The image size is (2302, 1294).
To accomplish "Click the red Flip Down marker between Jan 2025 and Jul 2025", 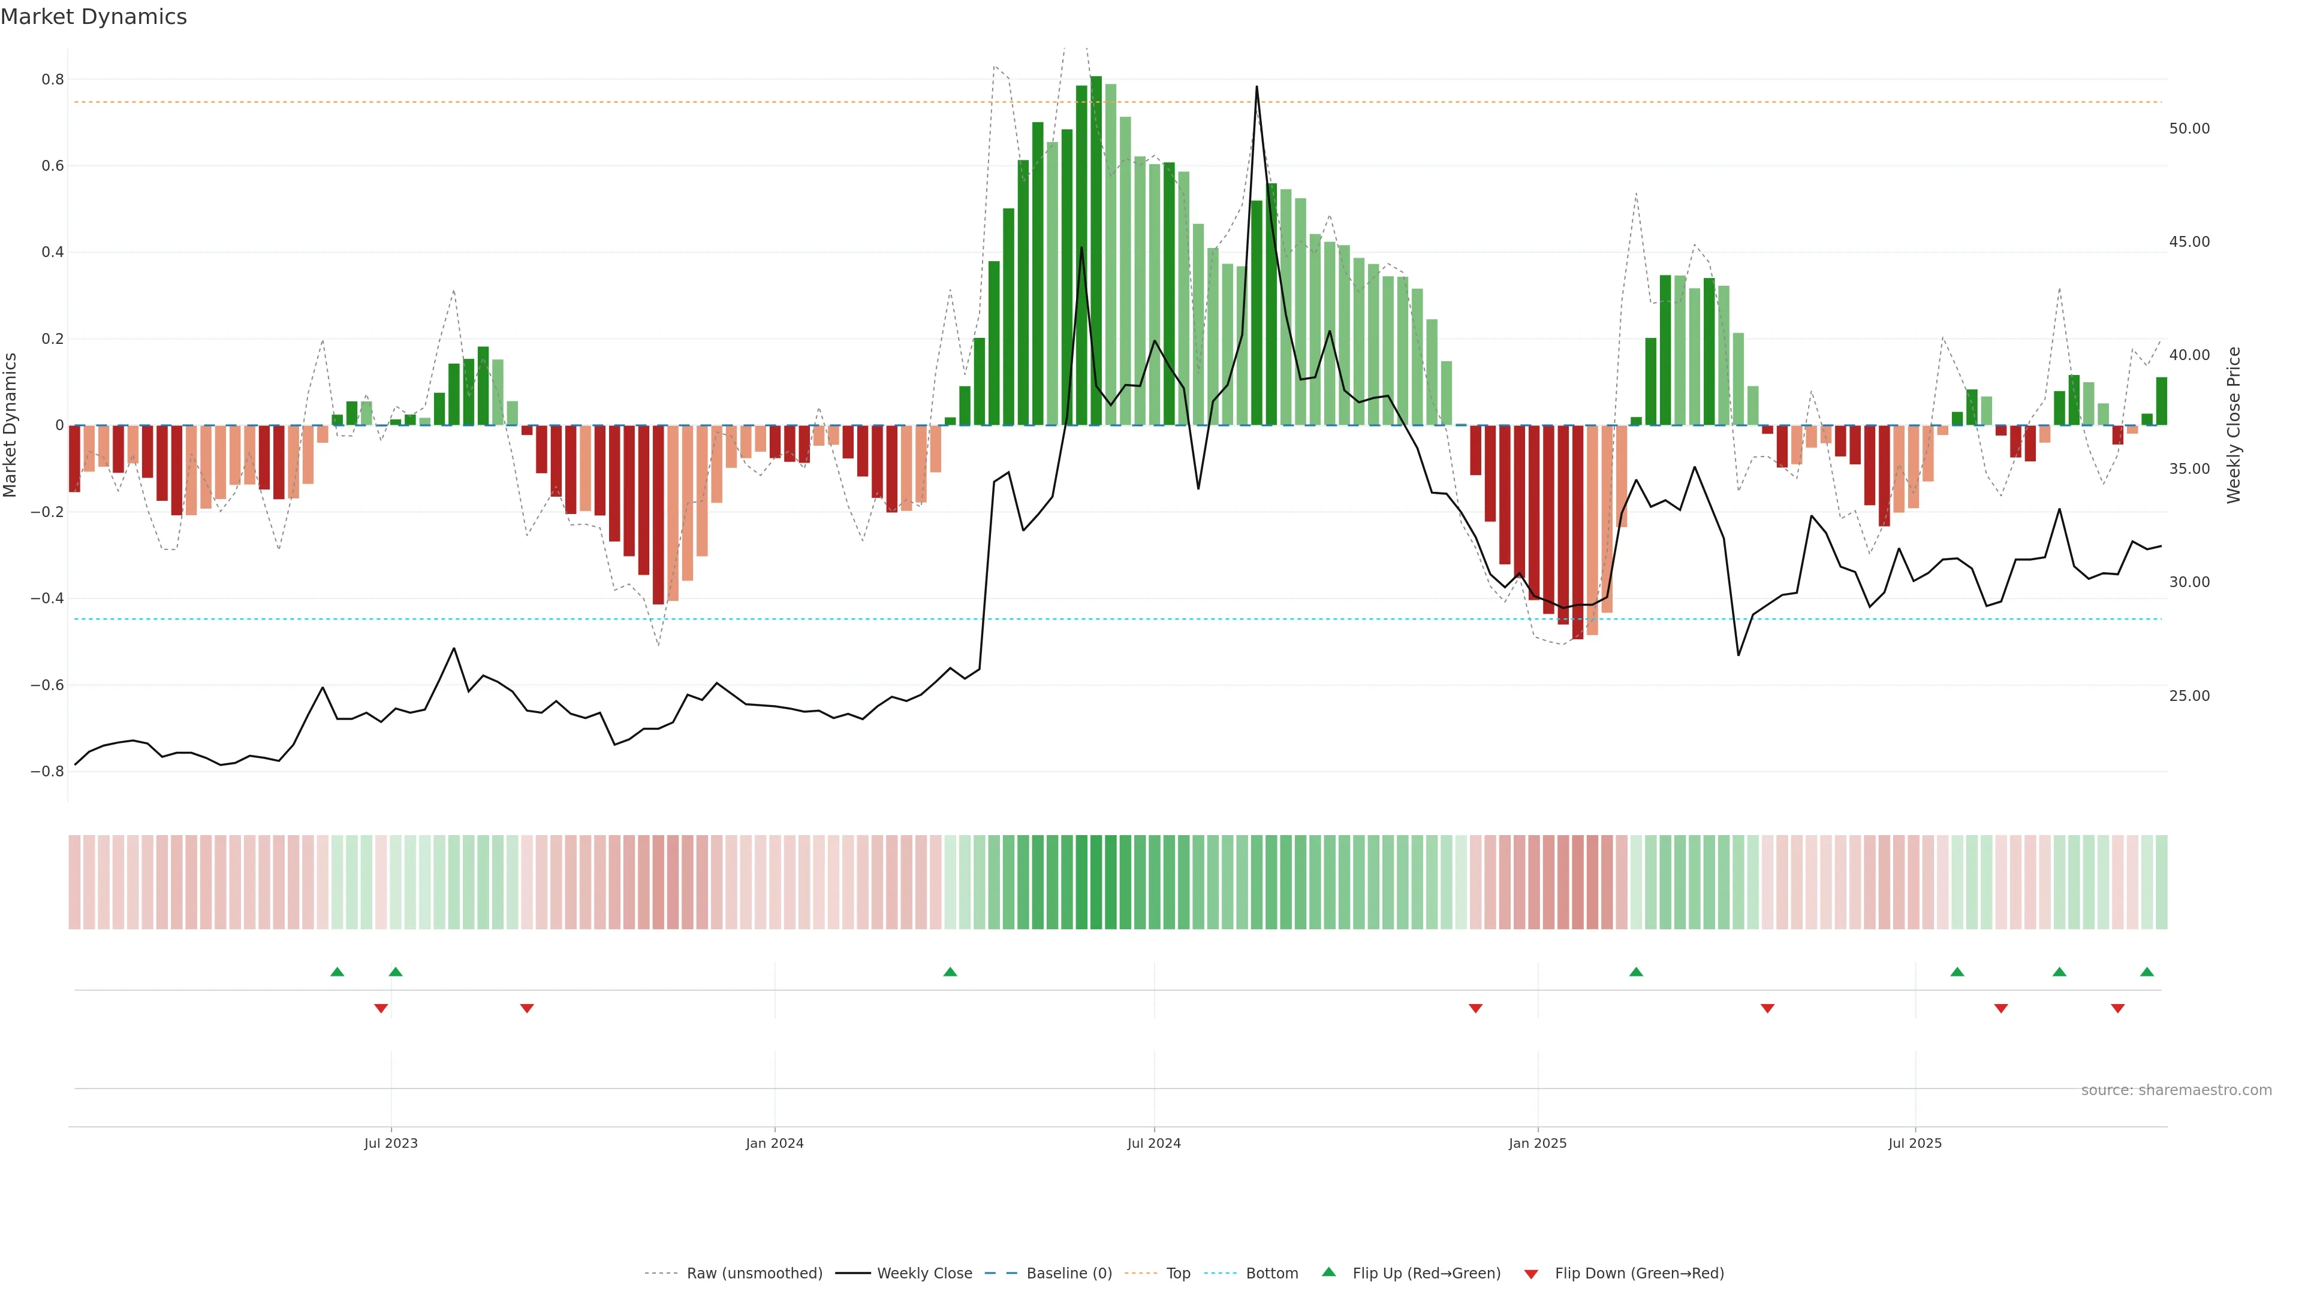I will click(1767, 1008).
